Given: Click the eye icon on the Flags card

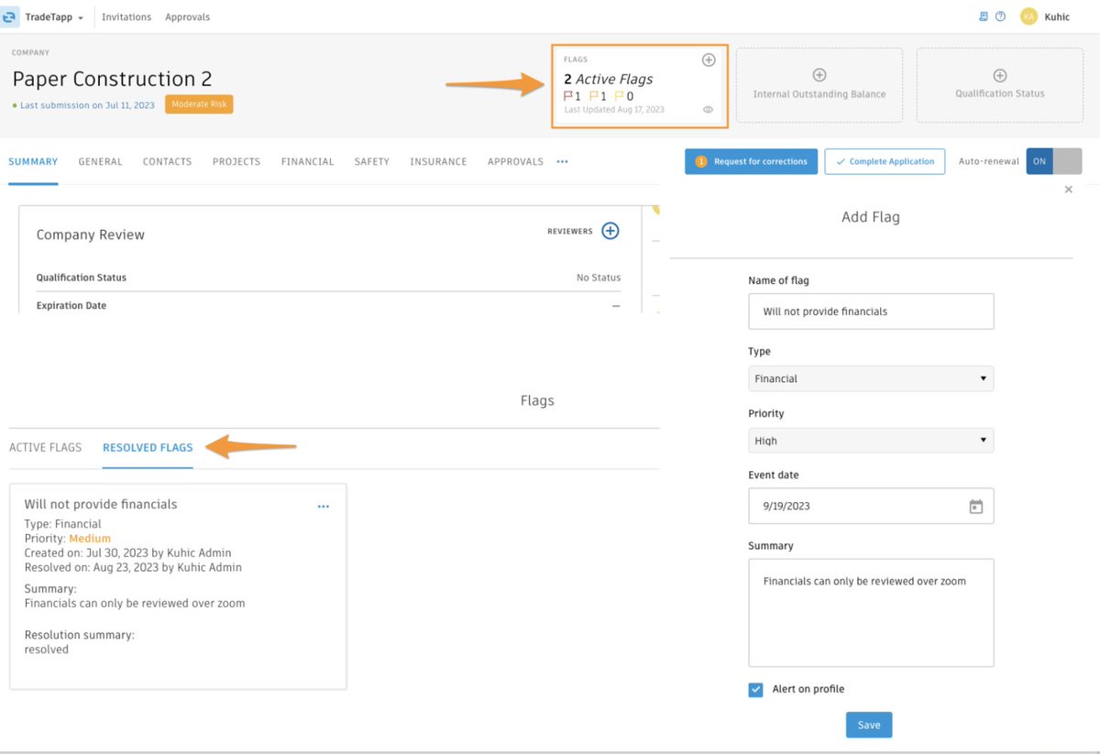Looking at the screenshot, I should point(707,108).
